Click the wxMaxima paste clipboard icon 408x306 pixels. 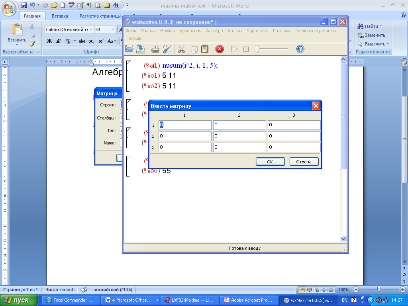coord(205,49)
